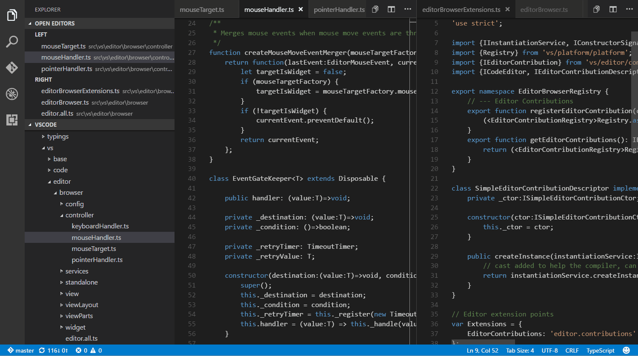638x356 pixels.
Task: Click the feedback smiley in the status bar
Action: 627,350
